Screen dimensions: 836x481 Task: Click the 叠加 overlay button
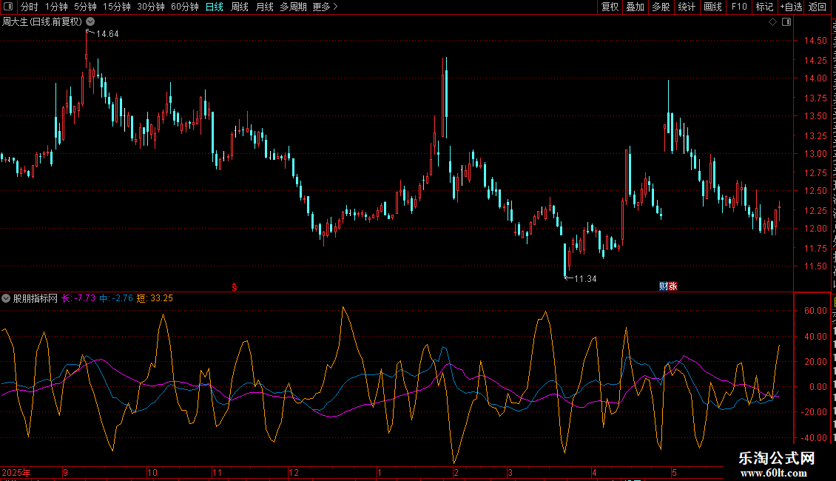point(636,7)
